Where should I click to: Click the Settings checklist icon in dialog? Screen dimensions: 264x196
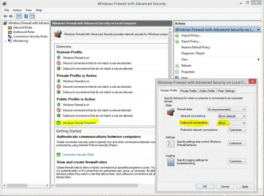(x=171, y=144)
